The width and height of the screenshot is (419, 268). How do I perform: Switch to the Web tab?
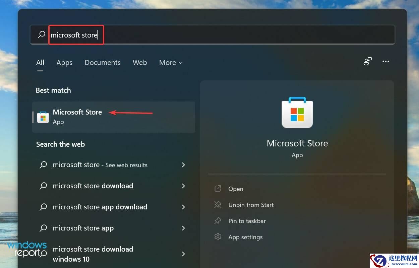tap(140, 63)
